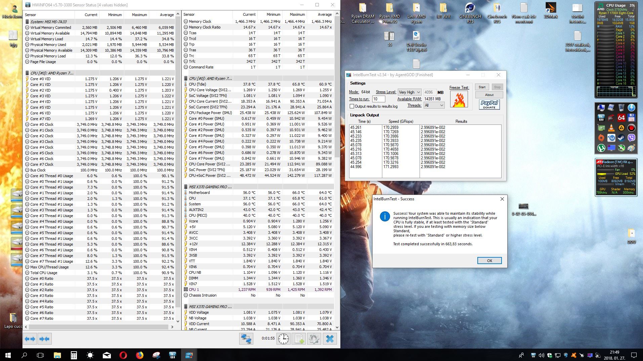Screen dimensions: 643x361
Task: Click the HWiNFO clock reset timer icon
Action: 284,339
